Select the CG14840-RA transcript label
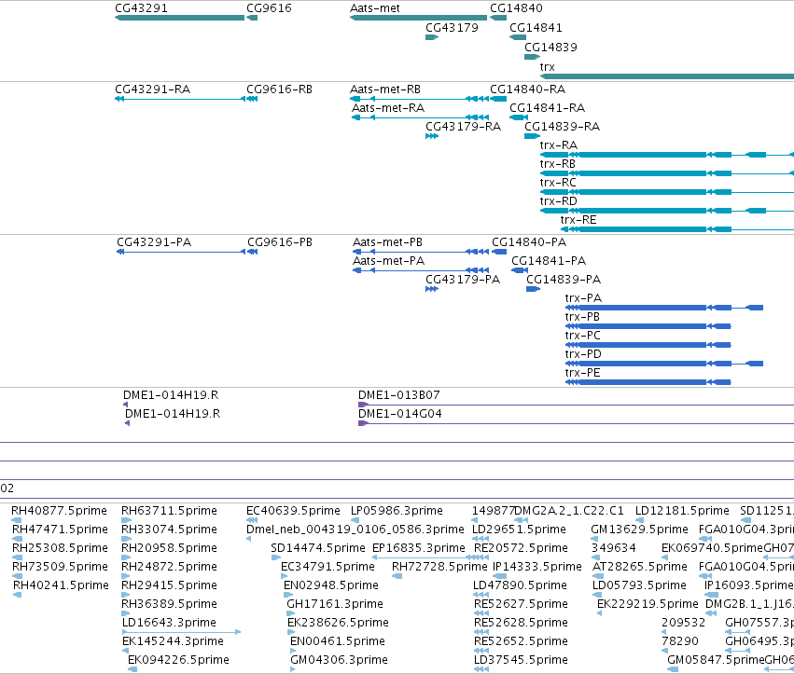Viewport: 794px width, 674px height. click(x=527, y=89)
